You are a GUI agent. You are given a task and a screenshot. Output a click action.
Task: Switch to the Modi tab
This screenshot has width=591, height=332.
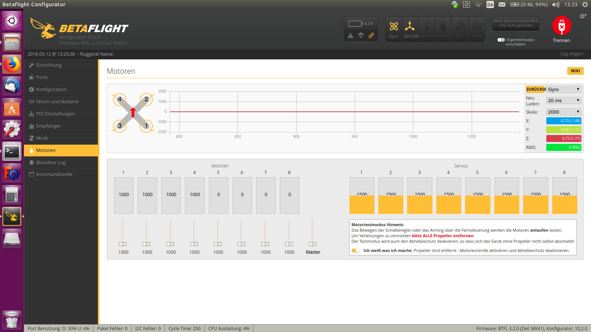[61, 138]
